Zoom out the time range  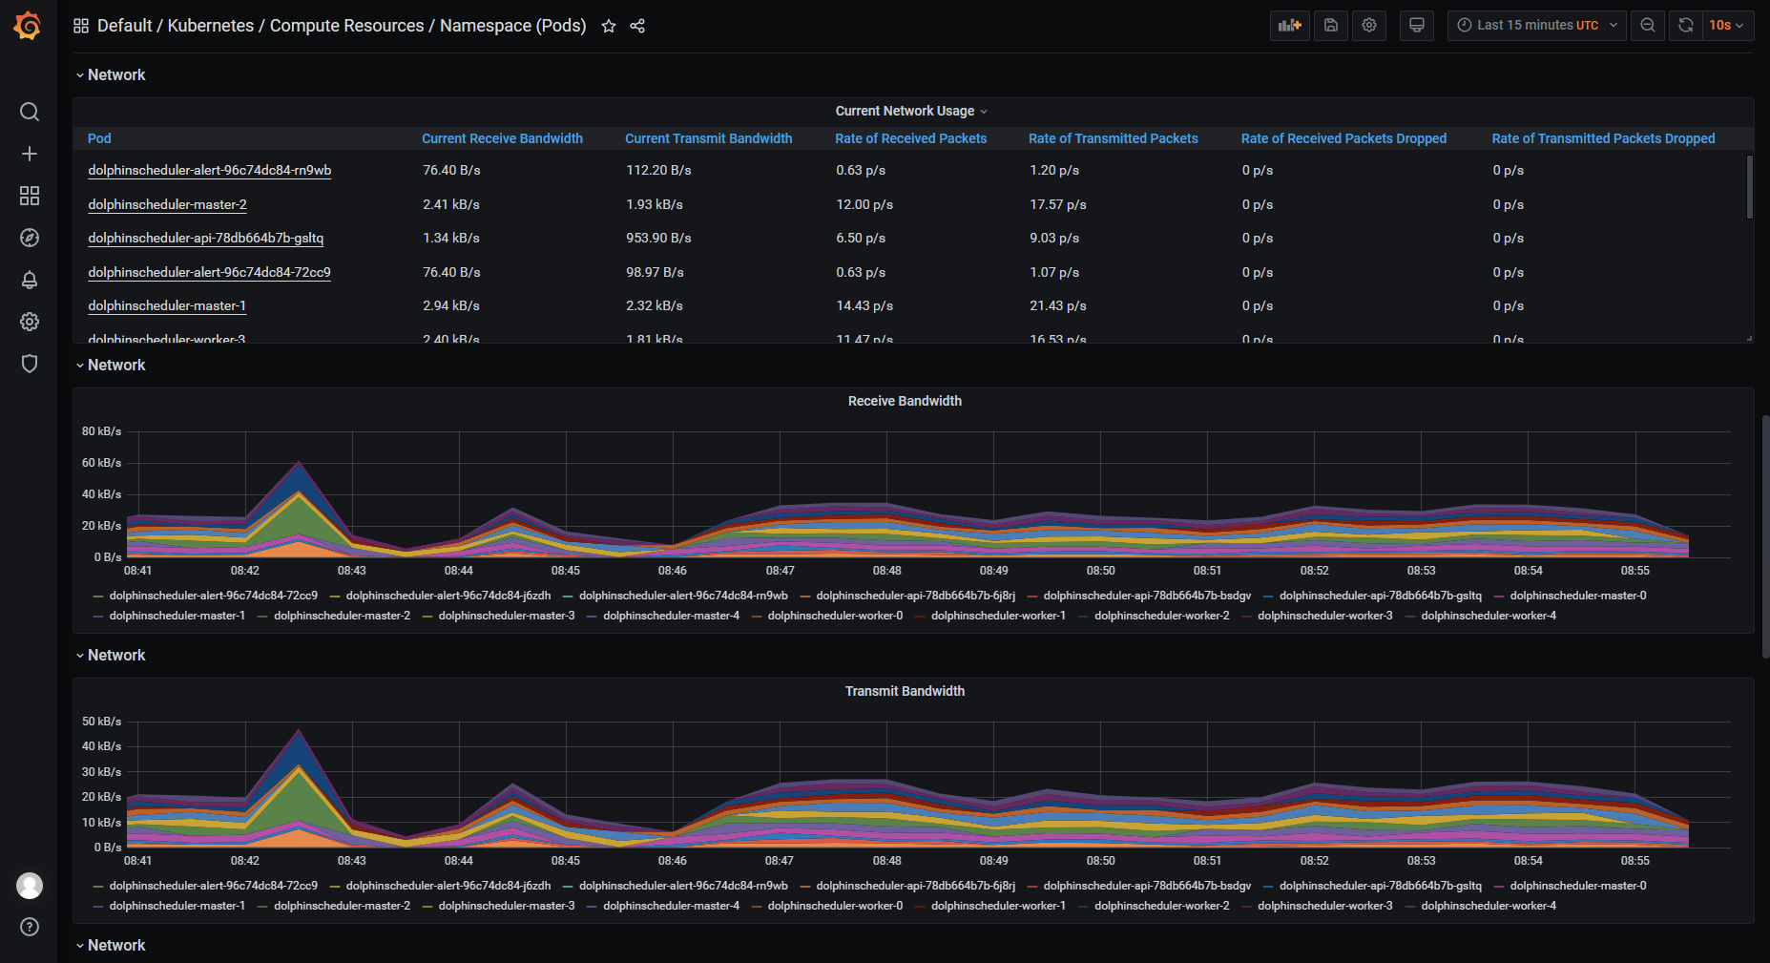click(1648, 26)
